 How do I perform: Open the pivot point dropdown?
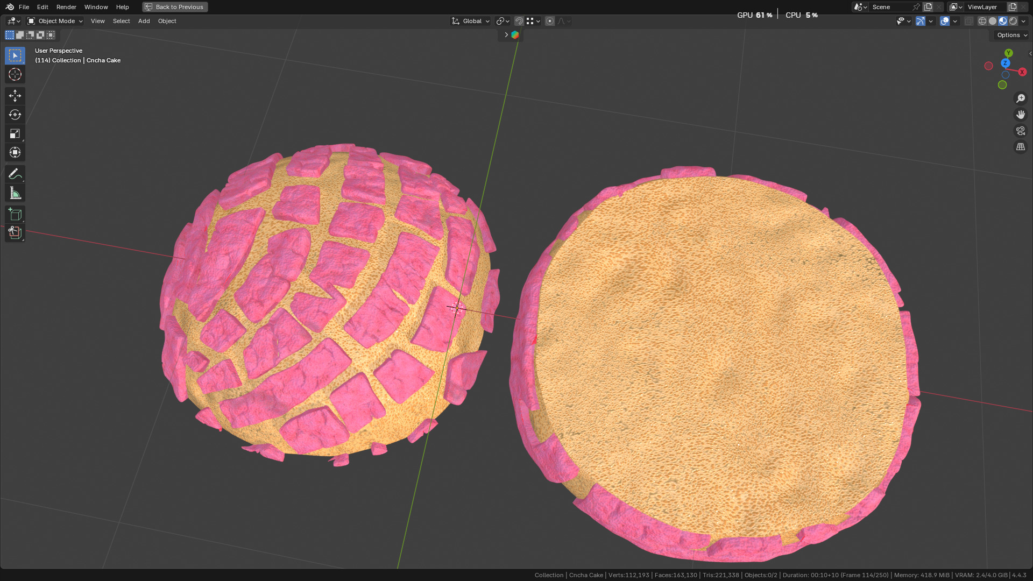(x=503, y=21)
